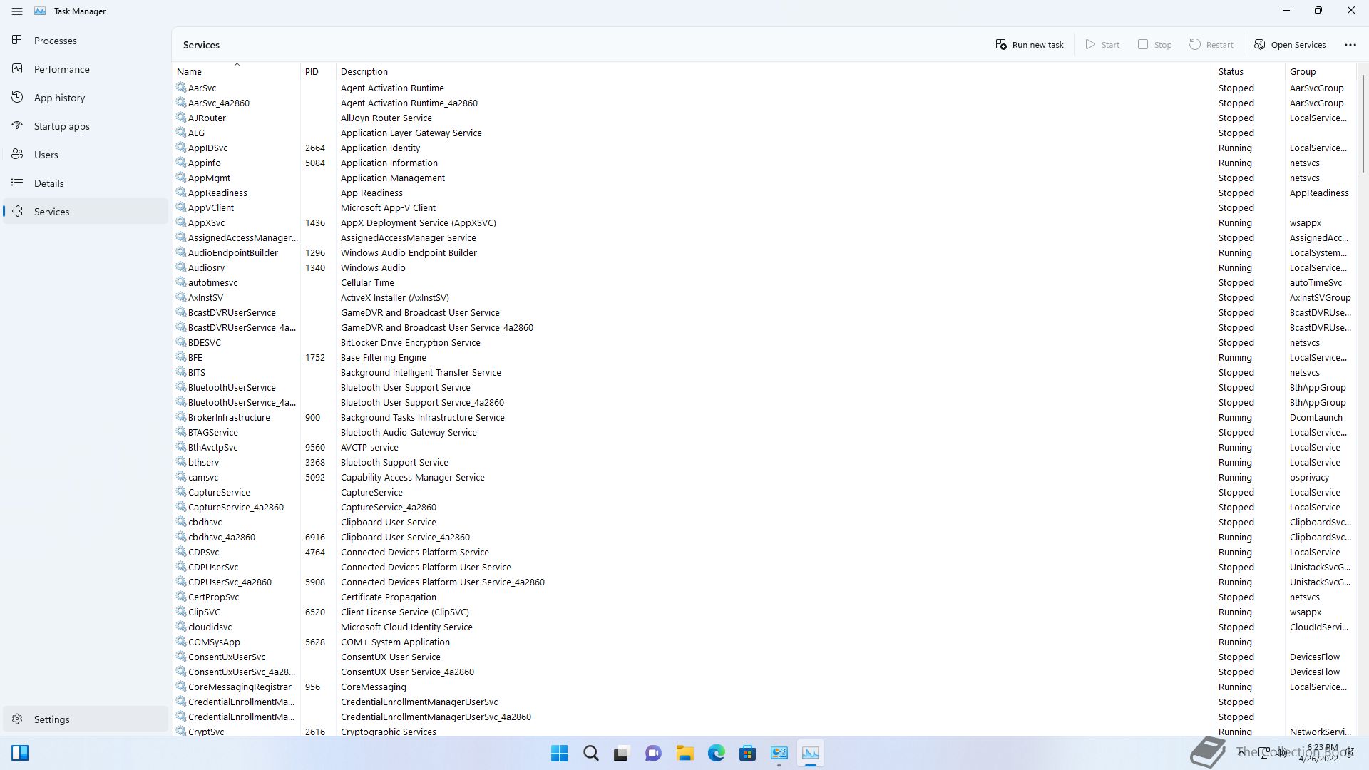
Task: Sort by the PID column header
Action: [318, 71]
